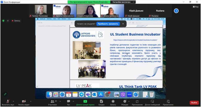
Task: Open Приложения apps
Action: tap(137, 103)
